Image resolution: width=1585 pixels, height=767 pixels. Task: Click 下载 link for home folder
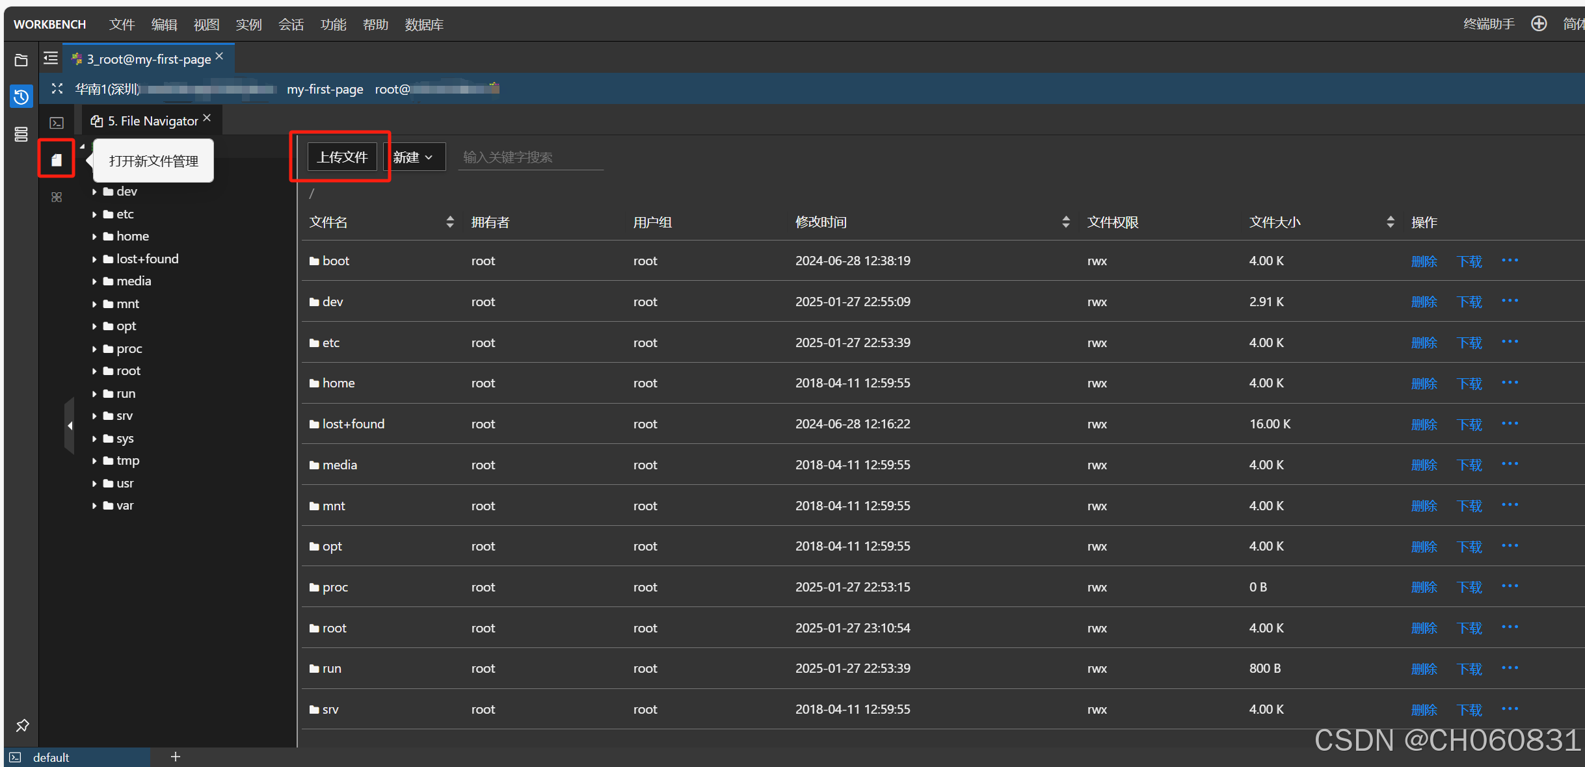1469,383
